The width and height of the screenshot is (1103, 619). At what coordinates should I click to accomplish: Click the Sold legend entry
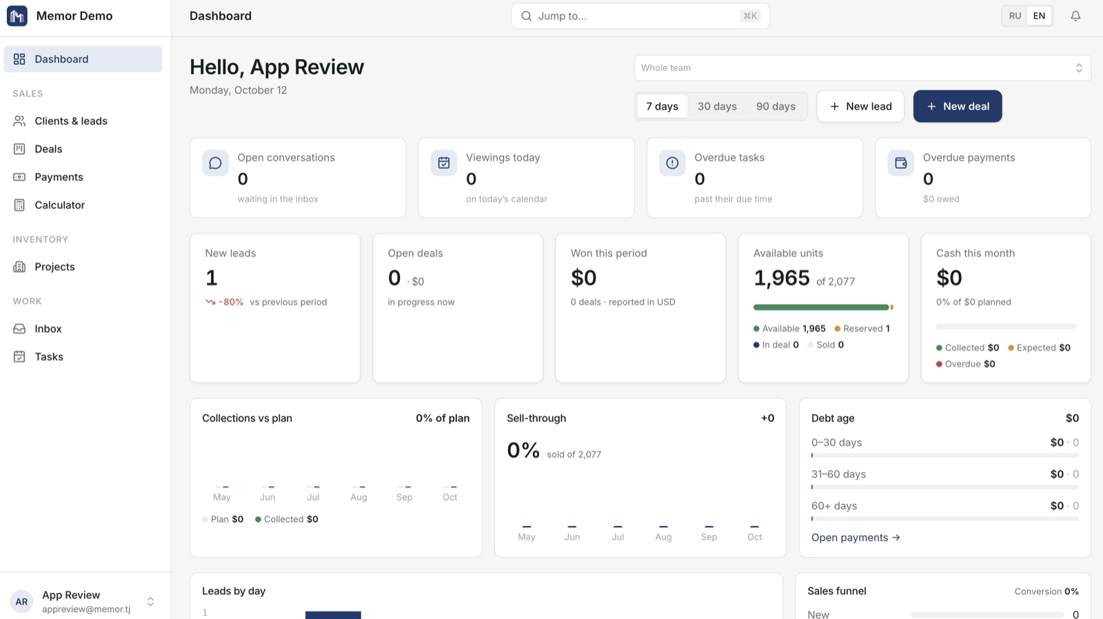click(x=826, y=345)
